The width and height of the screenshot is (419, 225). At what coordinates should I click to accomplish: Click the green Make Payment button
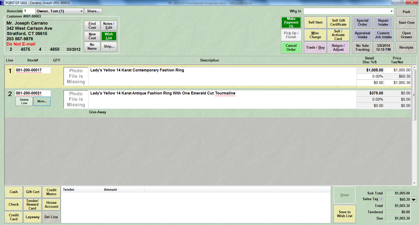click(x=291, y=22)
